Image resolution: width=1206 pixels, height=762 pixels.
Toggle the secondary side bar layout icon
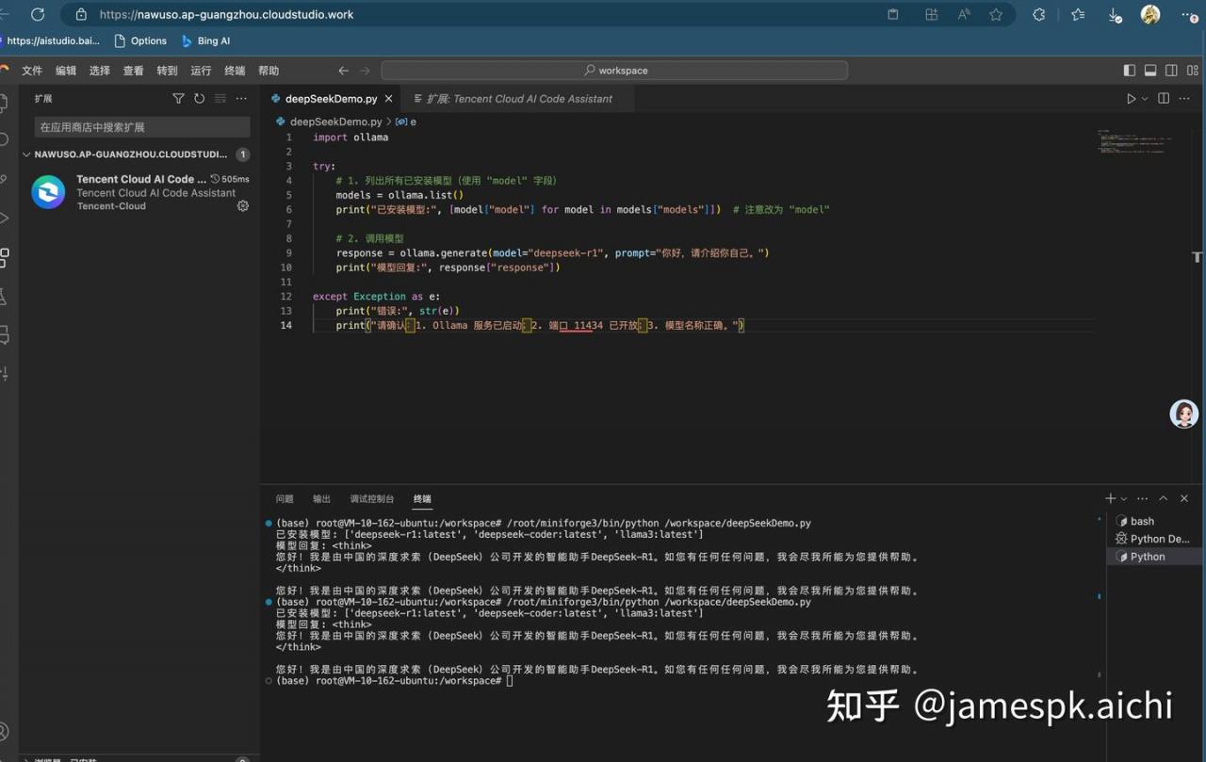[x=1171, y=71]
